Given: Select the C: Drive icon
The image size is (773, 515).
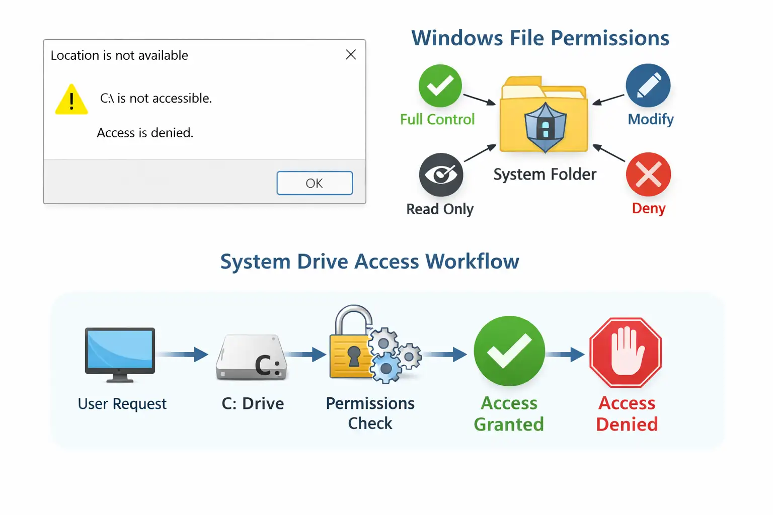Looking at the screenshot, I should coord(252,358).
